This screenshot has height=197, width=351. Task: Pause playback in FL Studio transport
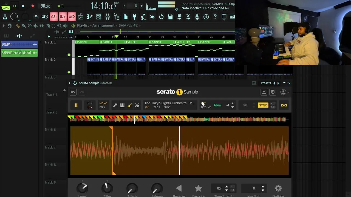tap(15, 6)
